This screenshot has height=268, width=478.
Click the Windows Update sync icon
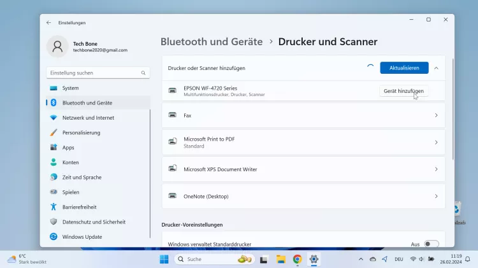click(x=54, y=237)
